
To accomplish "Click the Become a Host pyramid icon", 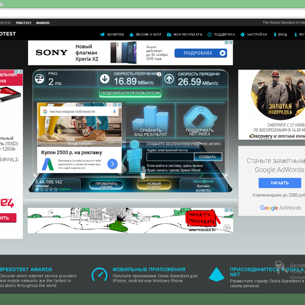I will click(x=132, y=35).
